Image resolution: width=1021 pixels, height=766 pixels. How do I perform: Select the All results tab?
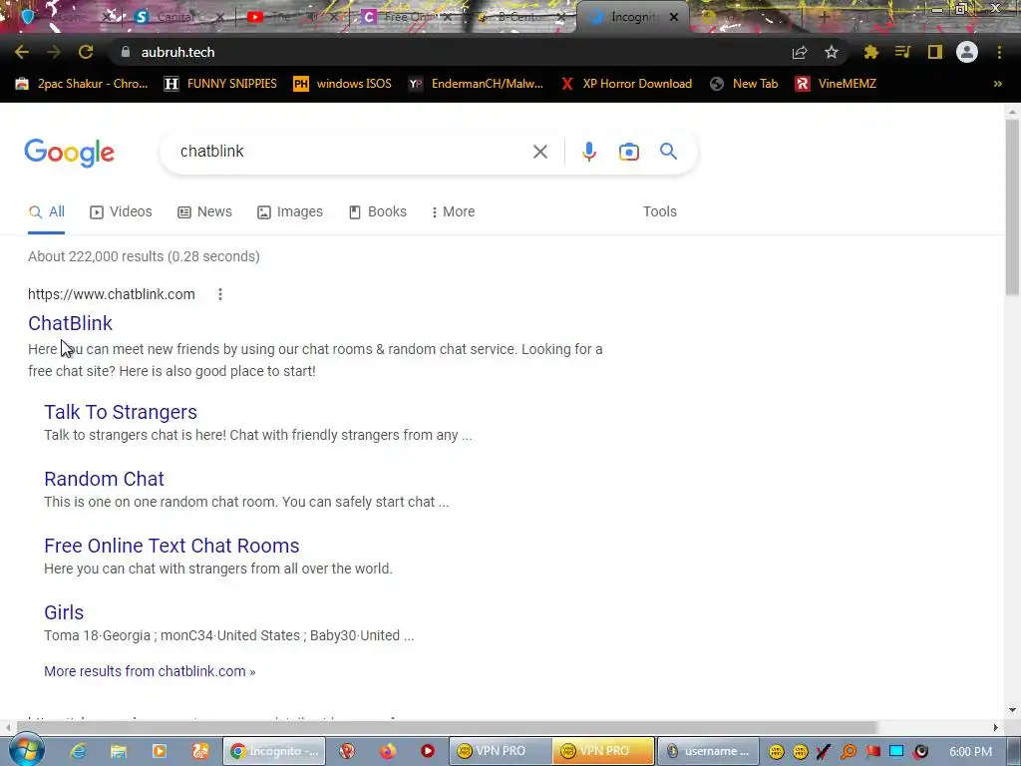[46, 211]
